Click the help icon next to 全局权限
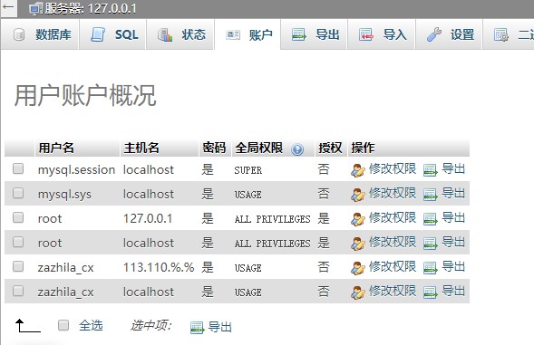534x345 pixels. click(x=297, y=149)
